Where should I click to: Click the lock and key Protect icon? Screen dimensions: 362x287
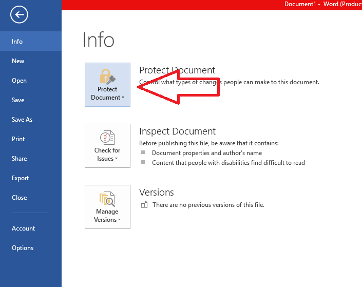pos(107,76)
